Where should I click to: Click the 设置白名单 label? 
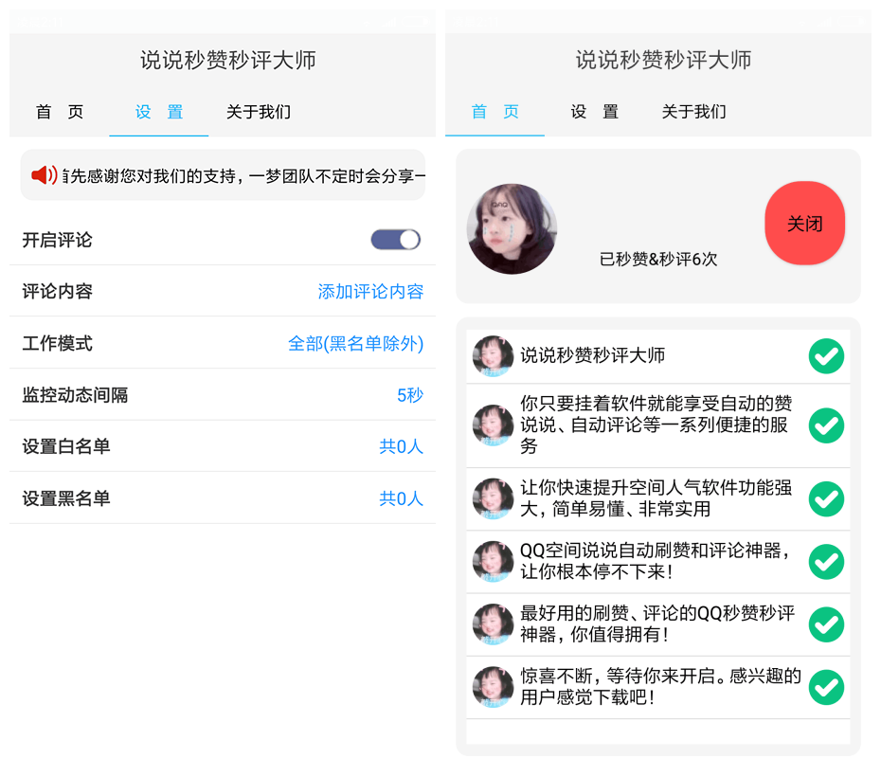[65, 446]
